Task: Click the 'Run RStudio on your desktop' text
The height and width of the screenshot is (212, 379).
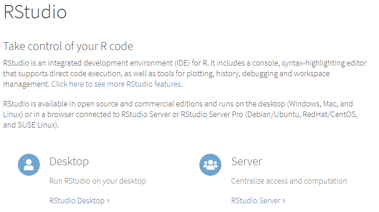Action: (x=98, y=181)
